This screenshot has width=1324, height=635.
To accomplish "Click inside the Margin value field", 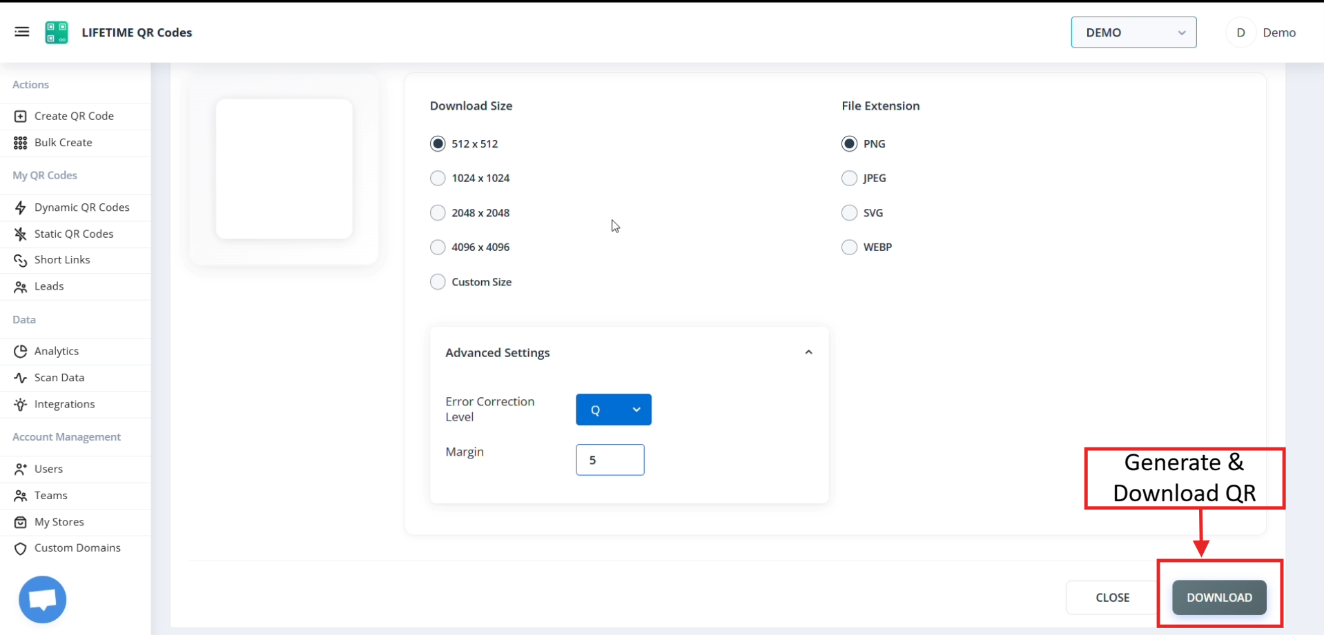I will (610, 460).
